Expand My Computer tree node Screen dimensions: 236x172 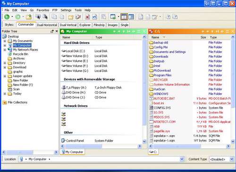click(x=5, y=45)
